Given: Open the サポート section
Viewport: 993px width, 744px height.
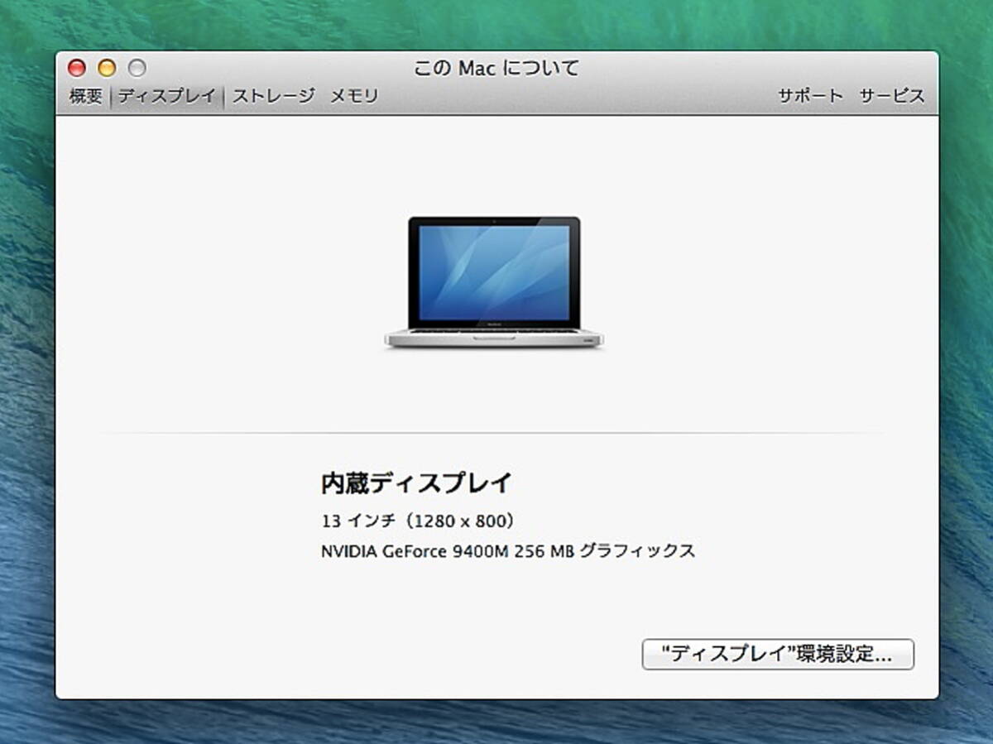Looking at the screenshot, I should (810, 96).
